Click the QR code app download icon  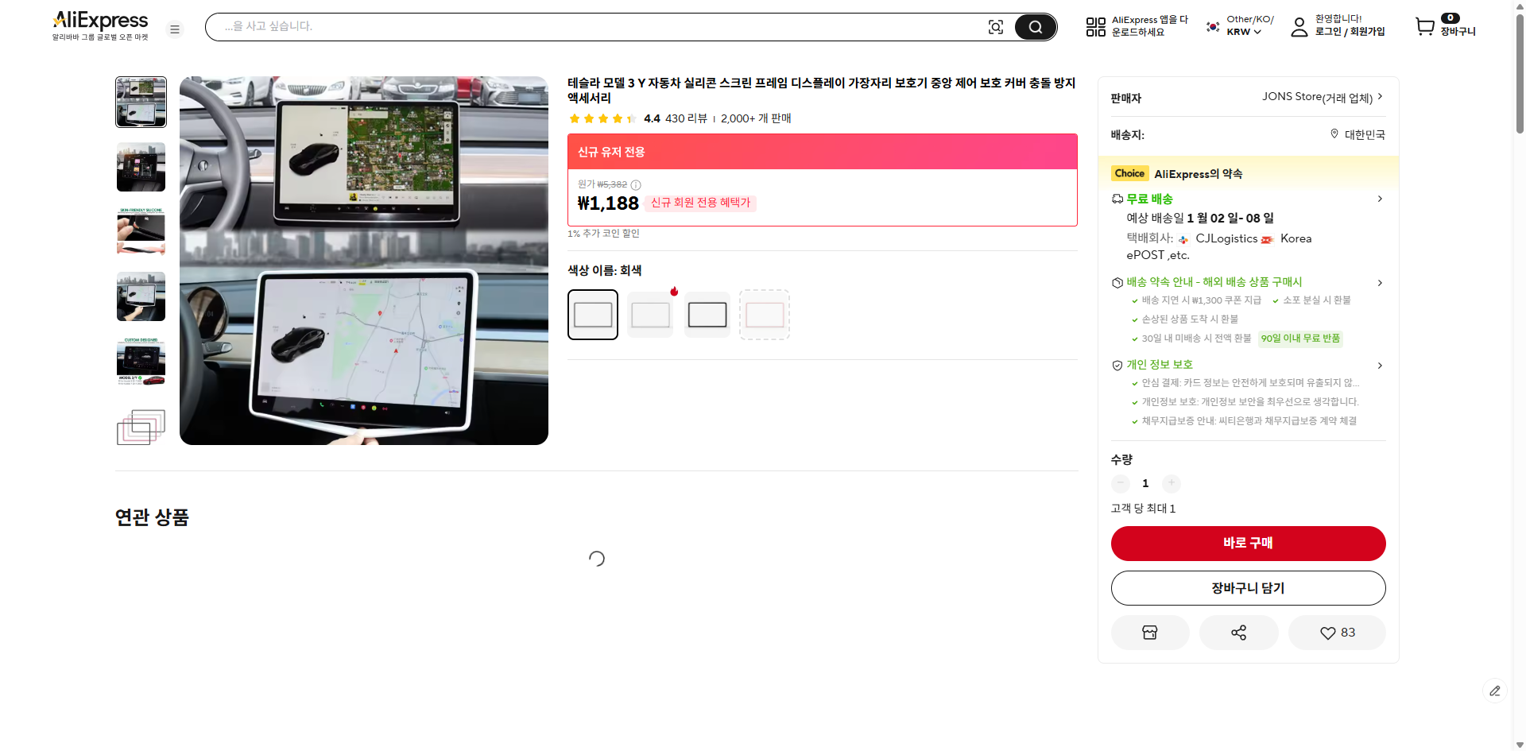[x=1094, y=26]
